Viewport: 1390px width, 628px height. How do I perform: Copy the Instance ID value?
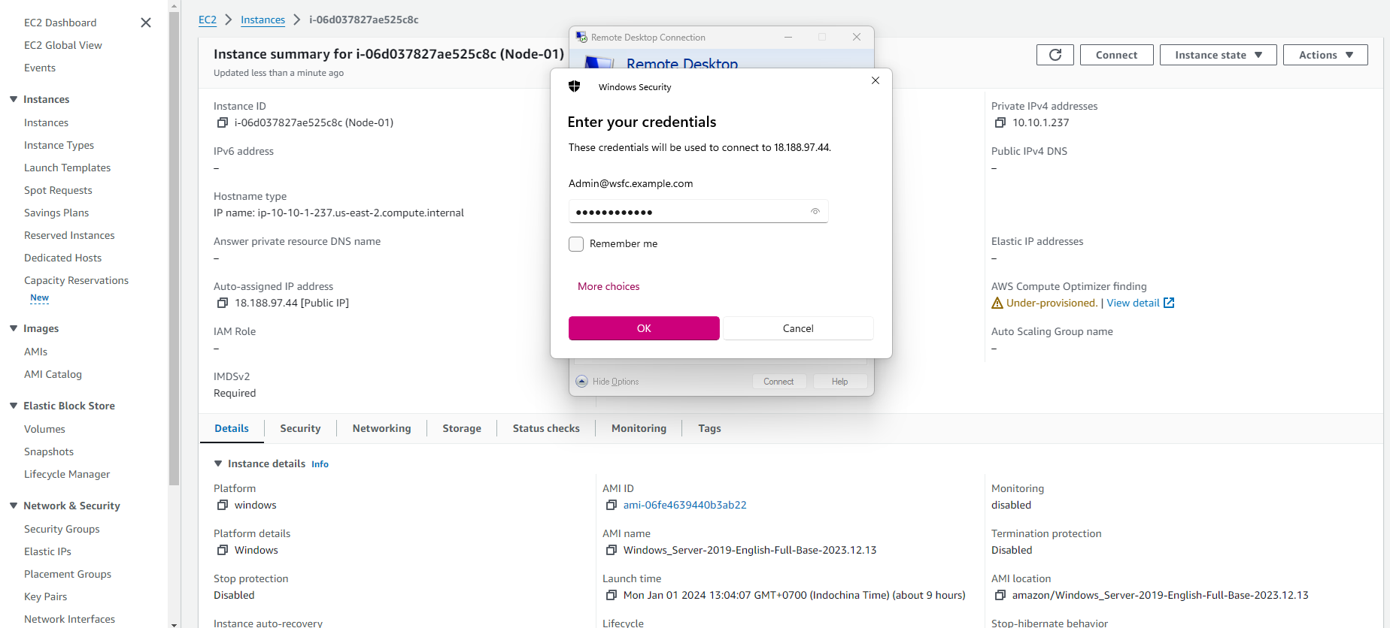point(223,122)
